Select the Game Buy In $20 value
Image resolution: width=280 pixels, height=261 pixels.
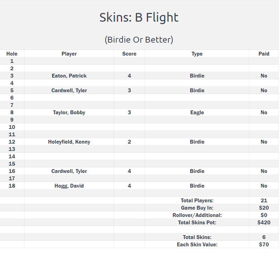[264, 208]
